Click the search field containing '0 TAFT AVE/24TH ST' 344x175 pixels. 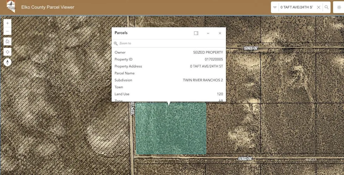click(296, 7)
